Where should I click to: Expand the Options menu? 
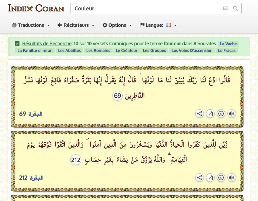click(x=117, y=25)
